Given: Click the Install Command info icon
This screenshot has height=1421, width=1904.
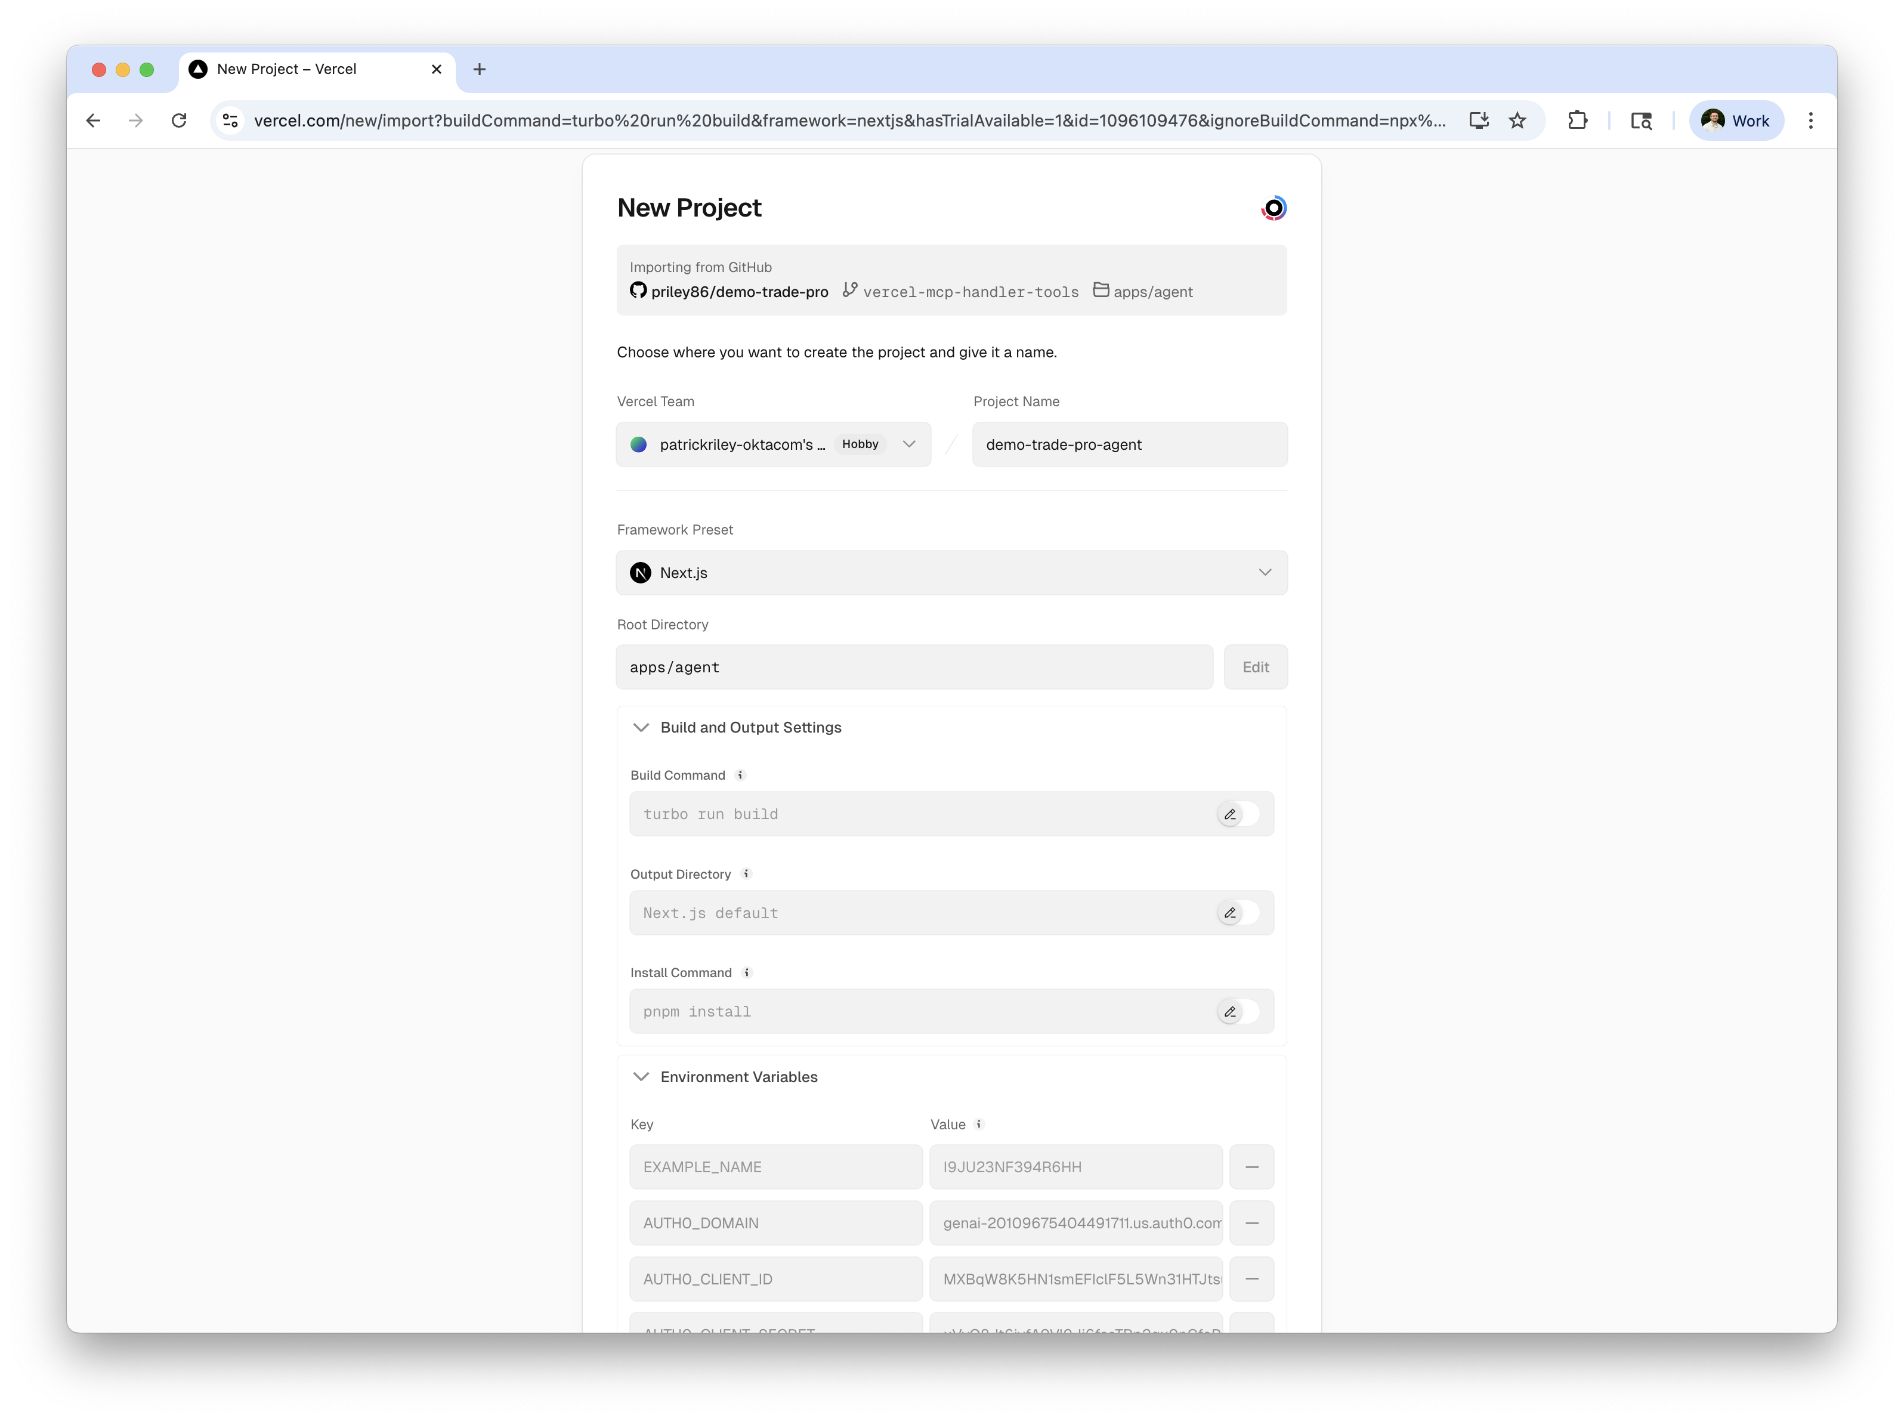Looking at the screenshot, I should click(746, 973).
